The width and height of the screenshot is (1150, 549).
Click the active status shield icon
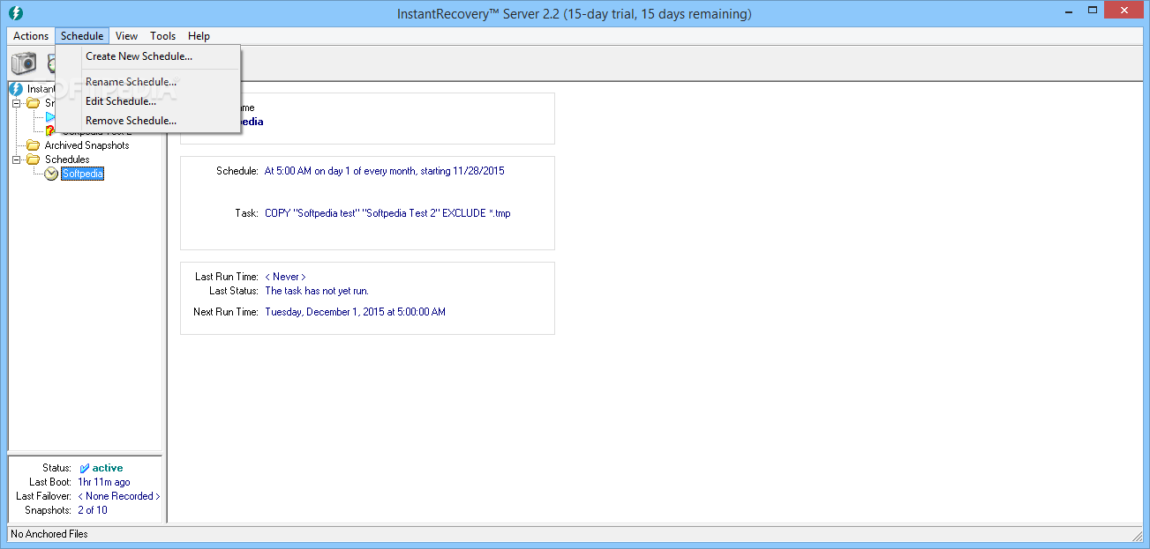[84, 468]
